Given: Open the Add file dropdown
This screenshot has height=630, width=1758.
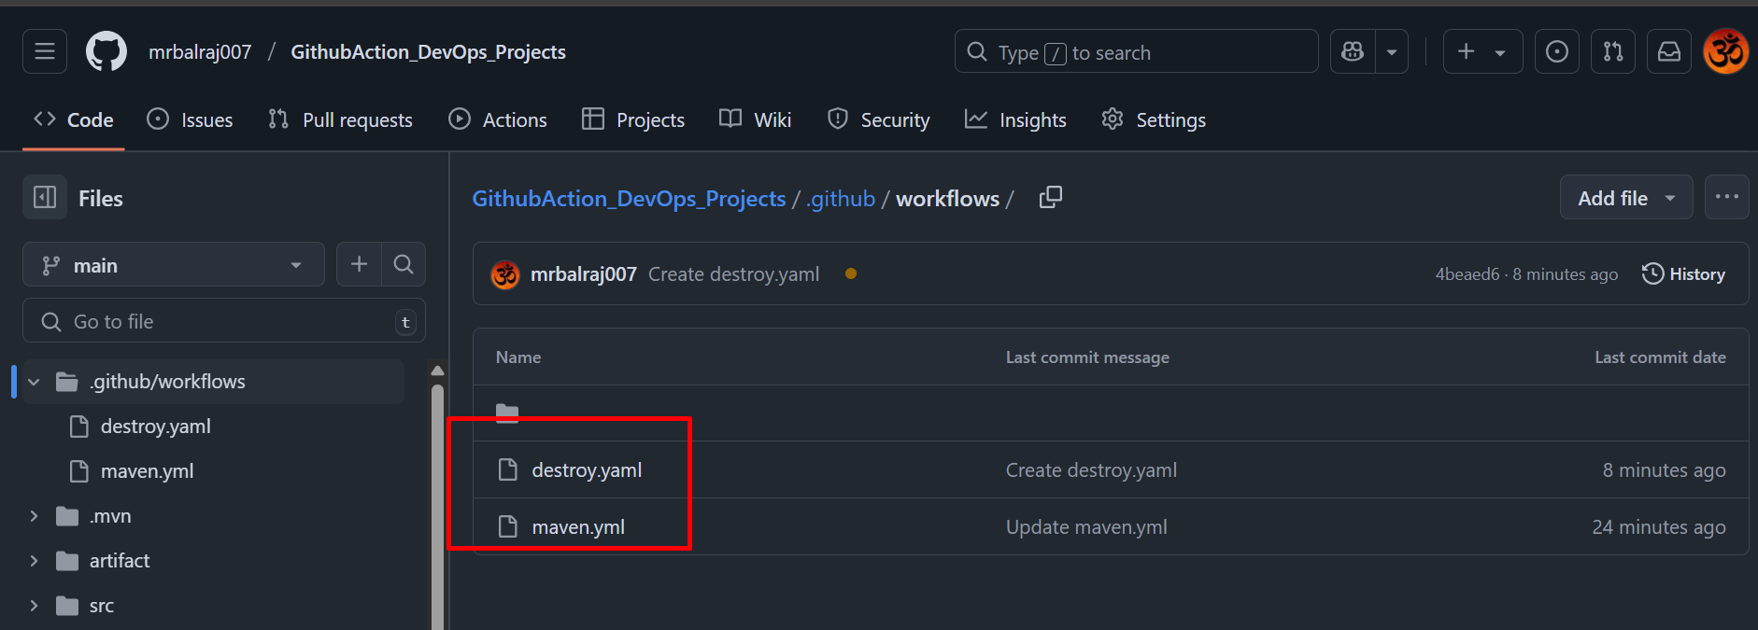Looking at the screenshot, I should 1626,198.
